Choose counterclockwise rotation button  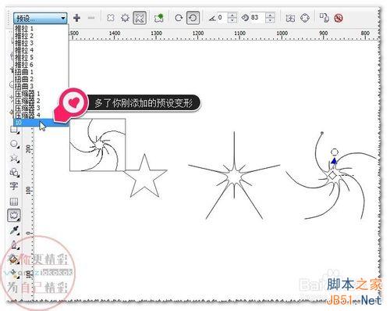pos(193,18)
